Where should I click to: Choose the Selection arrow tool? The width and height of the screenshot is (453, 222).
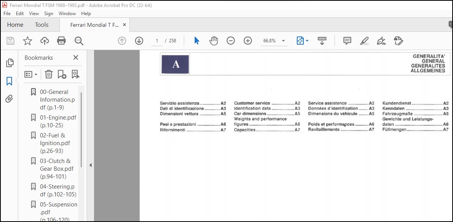(197, 41)
